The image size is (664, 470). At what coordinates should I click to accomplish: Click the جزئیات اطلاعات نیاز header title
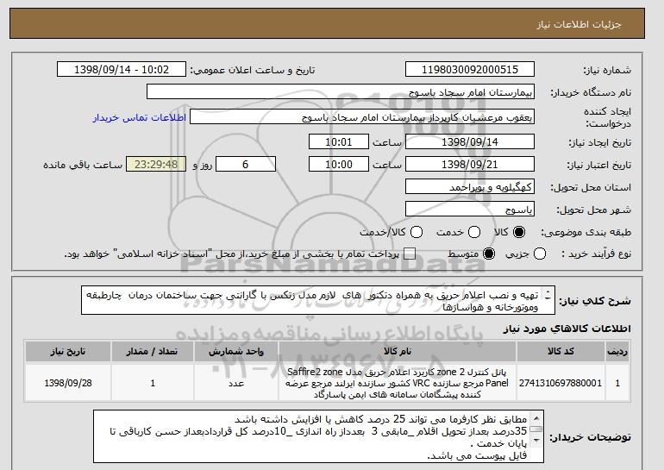579,24
